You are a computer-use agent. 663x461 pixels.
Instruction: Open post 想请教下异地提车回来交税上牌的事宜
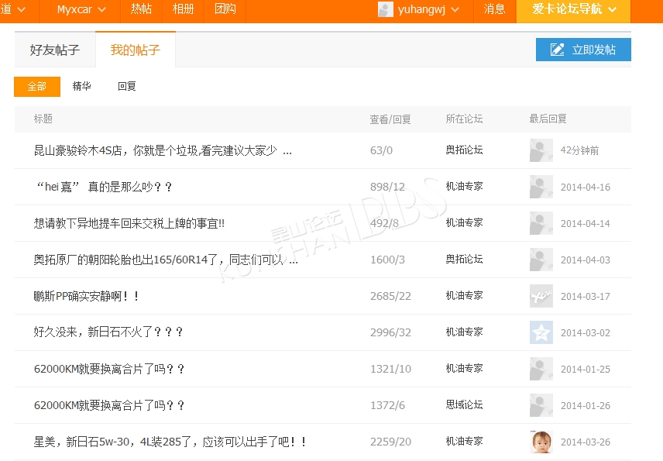tap(129, 223)
